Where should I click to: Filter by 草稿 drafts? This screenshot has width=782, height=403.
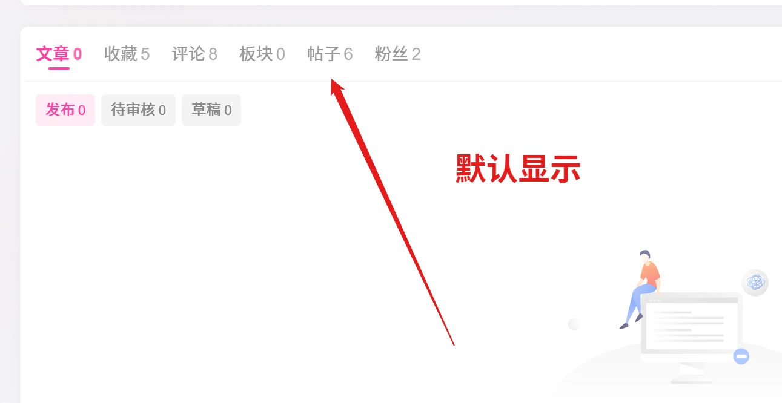click(x=211, y=110)
